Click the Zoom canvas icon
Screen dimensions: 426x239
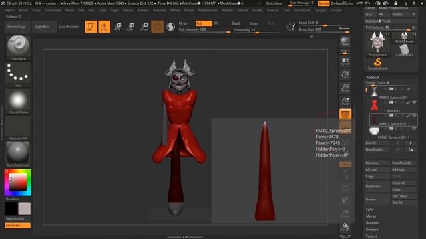pyautogui.click(x=345, y=74)
